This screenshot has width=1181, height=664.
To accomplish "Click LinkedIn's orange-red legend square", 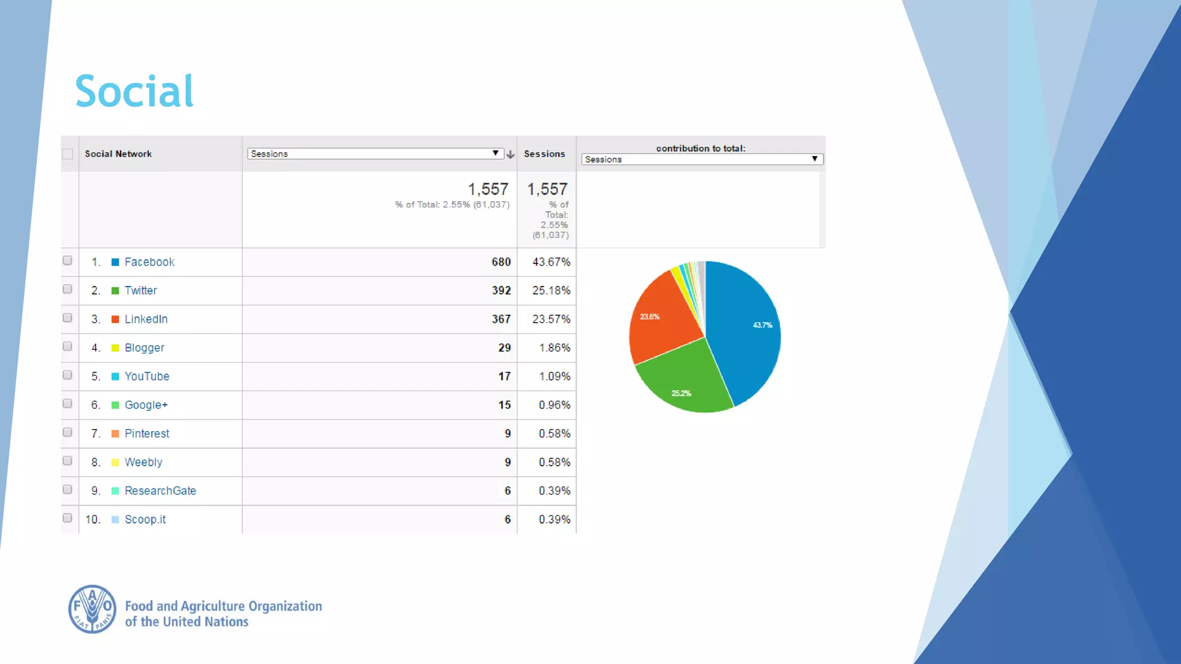I will point(115,319).
